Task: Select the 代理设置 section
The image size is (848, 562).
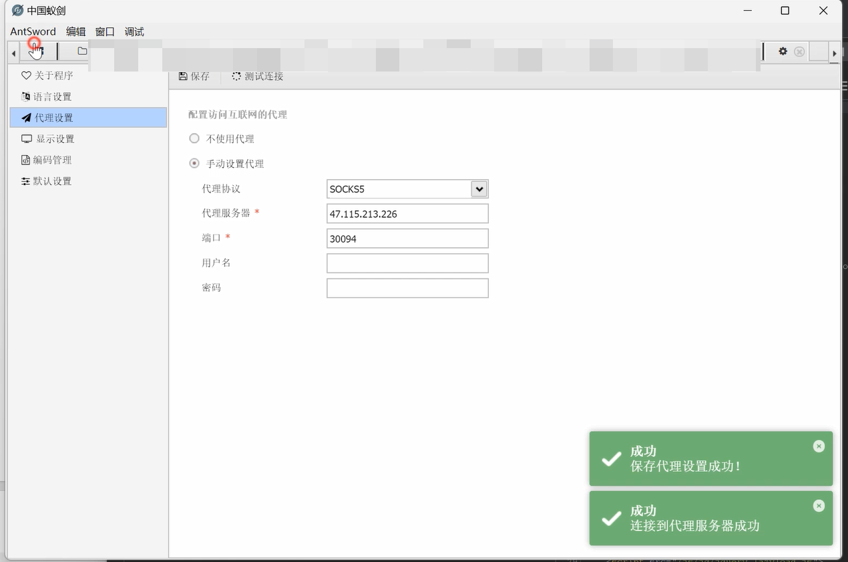Action: pos(88,118)
